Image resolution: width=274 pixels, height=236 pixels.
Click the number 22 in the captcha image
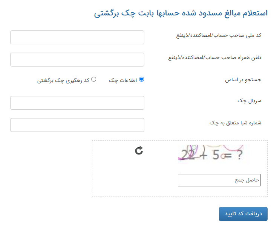(188, 154)
